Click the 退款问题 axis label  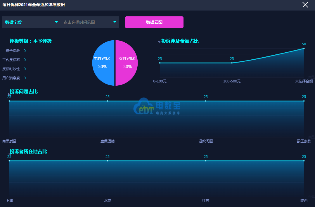(x=206, y=141)
